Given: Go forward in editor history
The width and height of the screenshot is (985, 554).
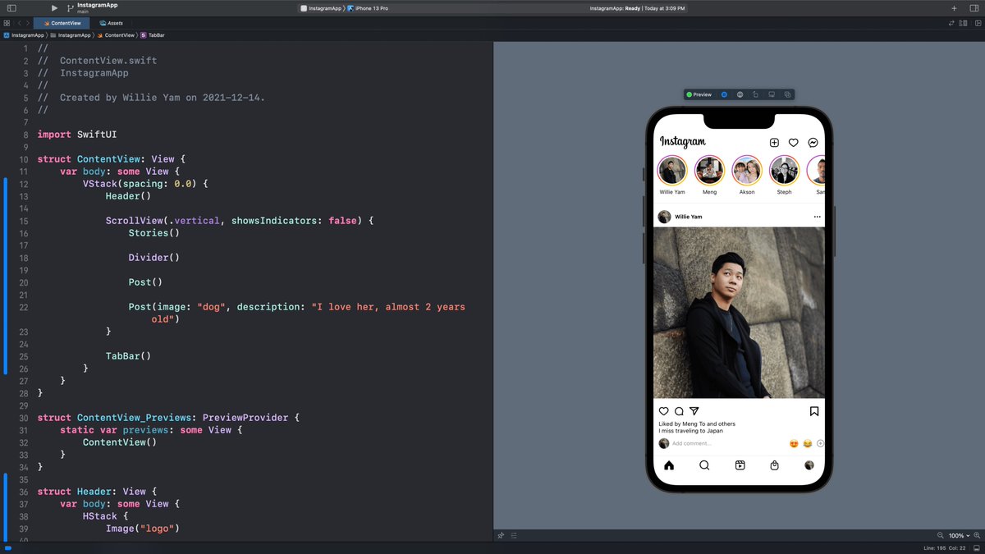Looking at the screenshot, I should click(29, 23).
